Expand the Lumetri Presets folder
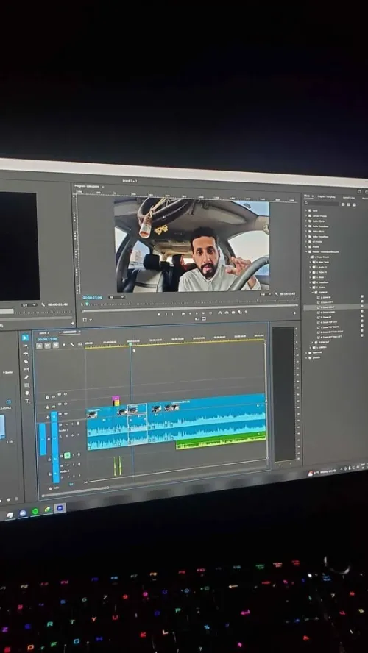Viewport: 368px width, 653px height. (x=306, y=215)
